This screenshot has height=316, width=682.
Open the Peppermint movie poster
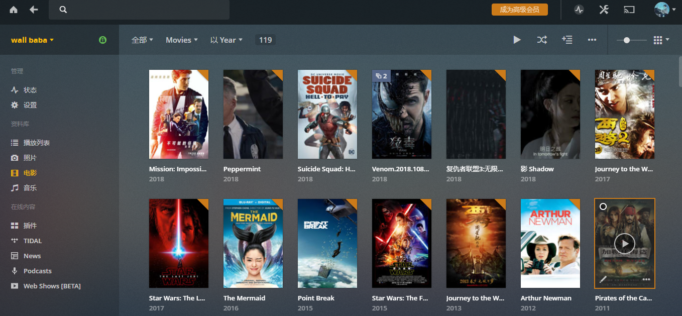pos(253,114)
